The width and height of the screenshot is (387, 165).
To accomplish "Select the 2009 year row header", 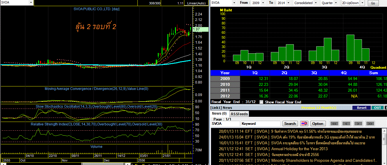I will [225, 79].
